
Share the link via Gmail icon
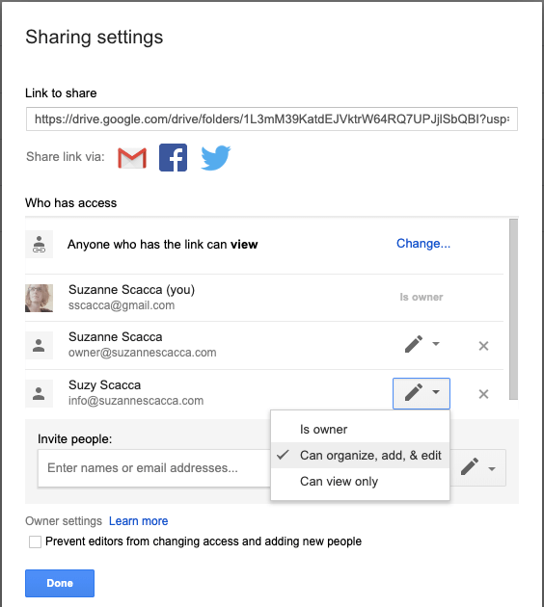click(x=132, y=158)
